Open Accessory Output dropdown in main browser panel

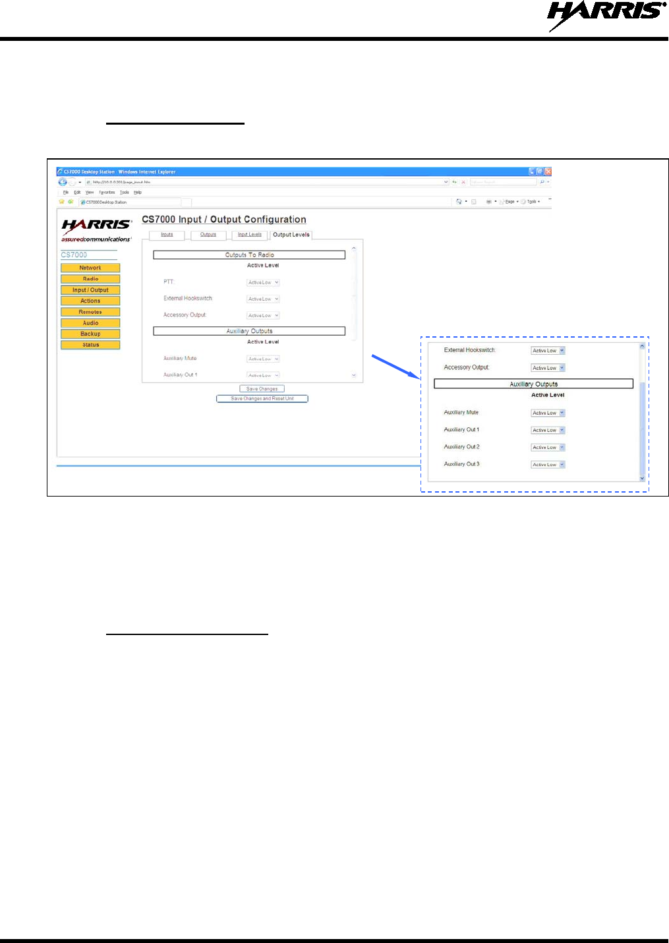[263, 315]
